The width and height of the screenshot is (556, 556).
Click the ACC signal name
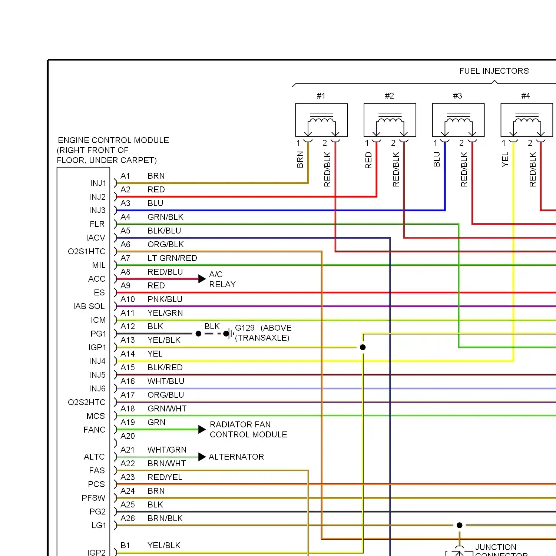pos(97,279)
